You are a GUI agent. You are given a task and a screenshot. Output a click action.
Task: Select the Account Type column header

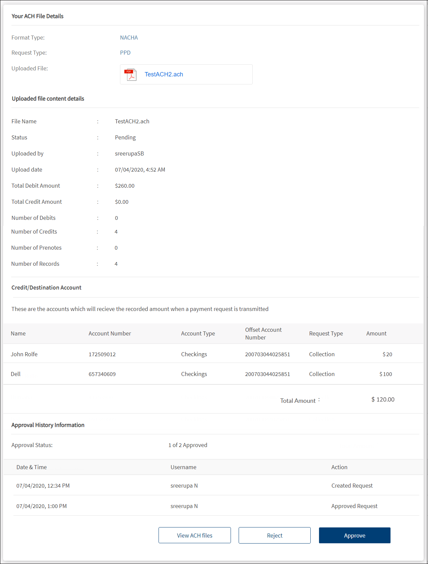(x=198, y=333)
